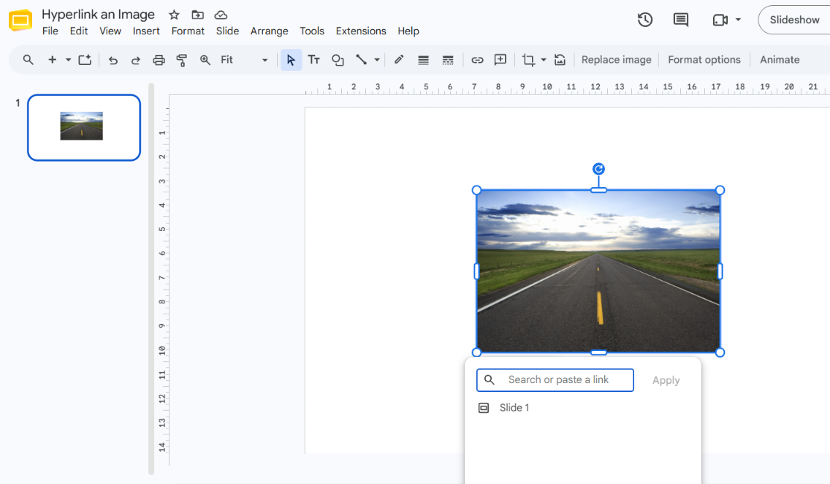Click the road image on the slide

598,271
